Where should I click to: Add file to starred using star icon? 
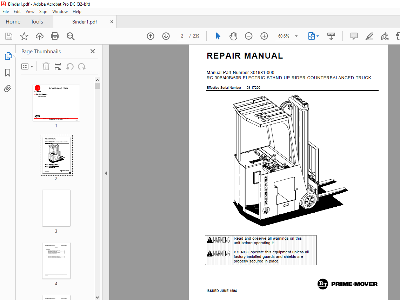(x=24, y=36)
